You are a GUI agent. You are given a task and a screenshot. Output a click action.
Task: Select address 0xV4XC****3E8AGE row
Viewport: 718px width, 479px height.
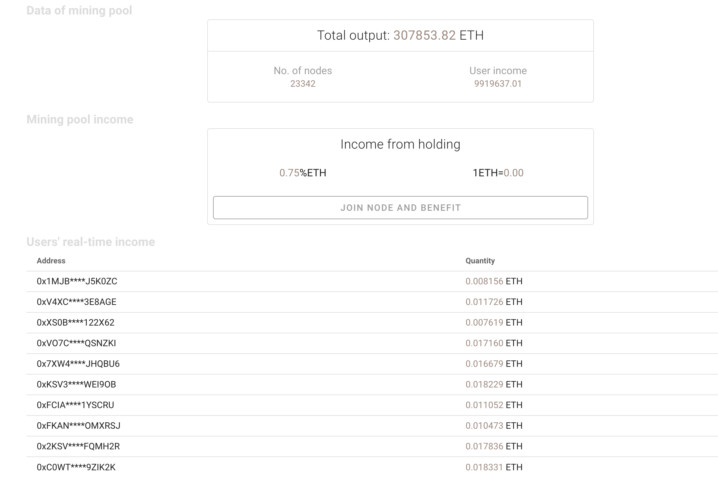click(x=372, y=302)
